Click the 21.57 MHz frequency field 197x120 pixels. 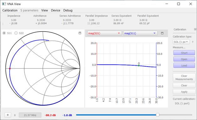[30, 115]
